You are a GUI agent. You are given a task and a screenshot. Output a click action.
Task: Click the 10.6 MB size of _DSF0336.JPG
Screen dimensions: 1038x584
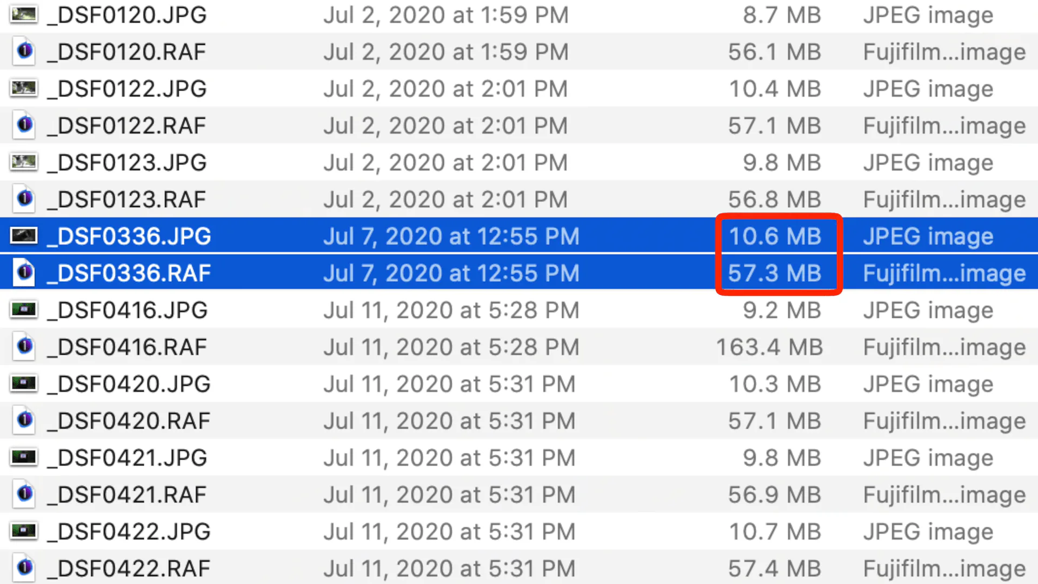tap(775, 236)
